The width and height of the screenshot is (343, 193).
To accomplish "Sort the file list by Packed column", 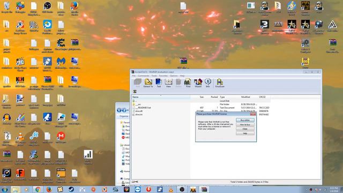I will click(212, 97).
